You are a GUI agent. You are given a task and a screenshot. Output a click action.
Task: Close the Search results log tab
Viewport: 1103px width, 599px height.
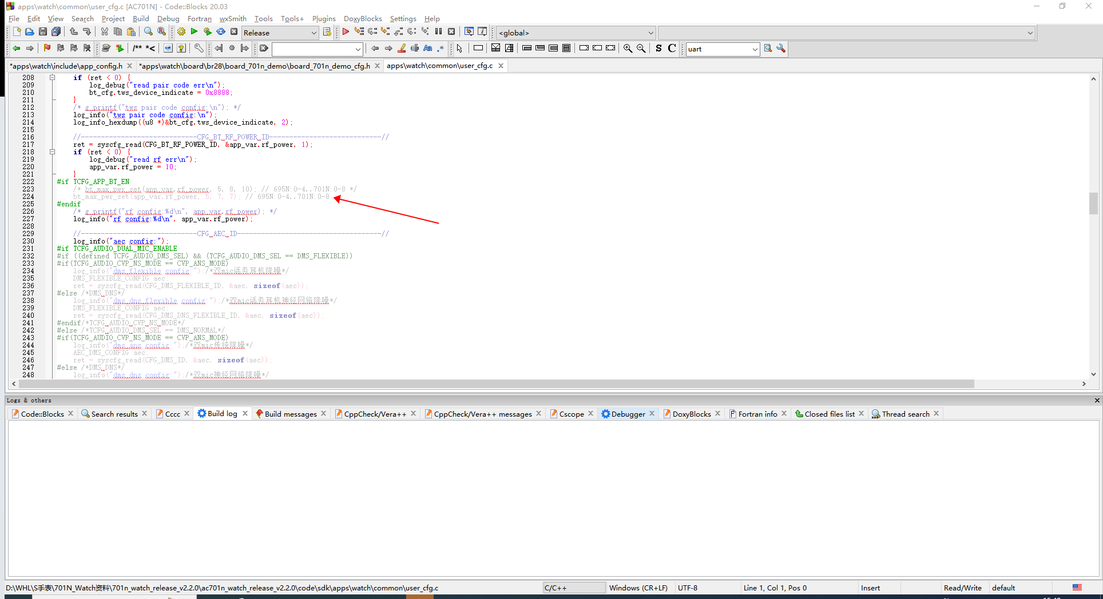pyautogui.click(x=145, y=413)
